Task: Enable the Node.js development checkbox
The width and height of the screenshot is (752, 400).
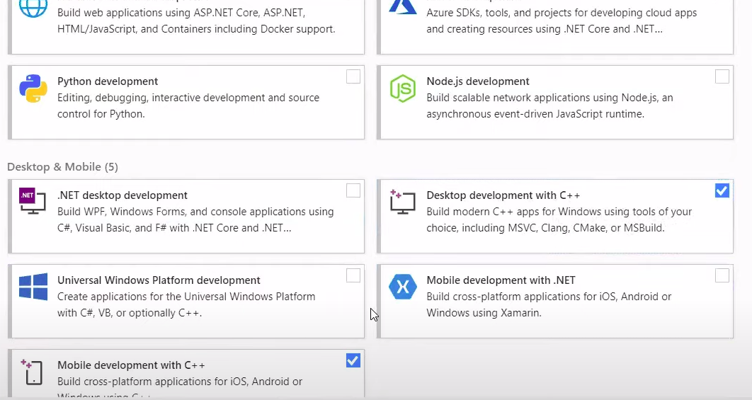Action: 722,76
